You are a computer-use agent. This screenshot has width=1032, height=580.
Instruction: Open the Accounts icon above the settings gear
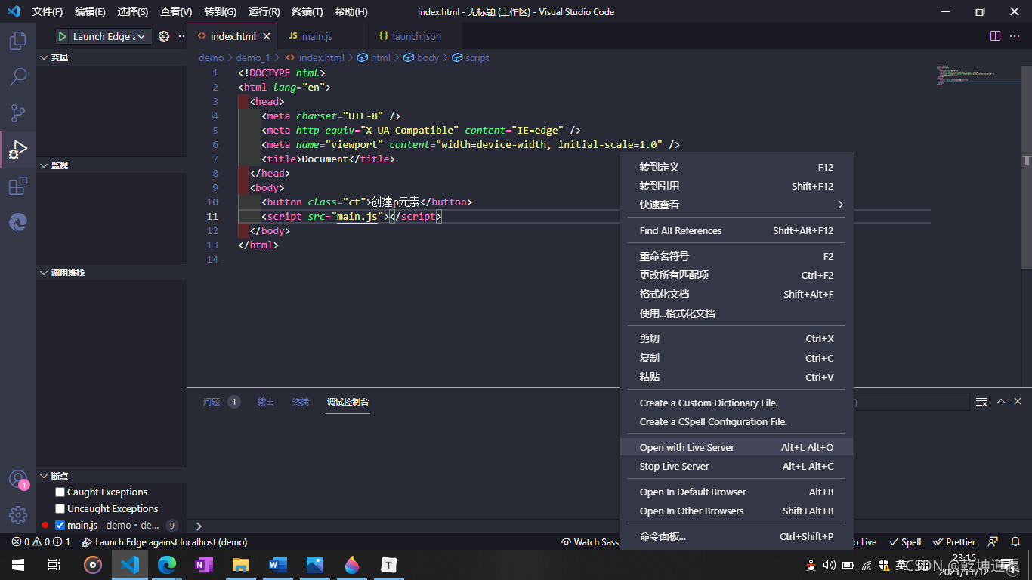[x=17, y=479]
